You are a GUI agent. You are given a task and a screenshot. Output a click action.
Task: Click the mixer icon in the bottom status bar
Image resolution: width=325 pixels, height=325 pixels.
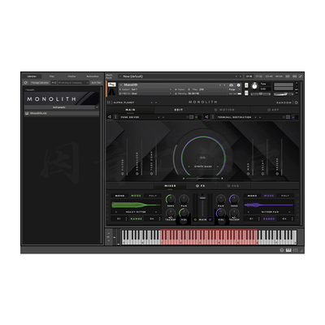295,250
